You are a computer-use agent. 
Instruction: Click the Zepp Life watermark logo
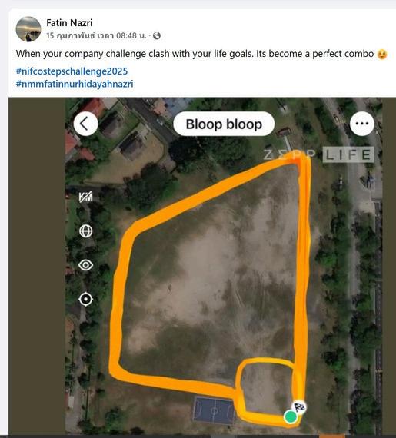(318, 154)
